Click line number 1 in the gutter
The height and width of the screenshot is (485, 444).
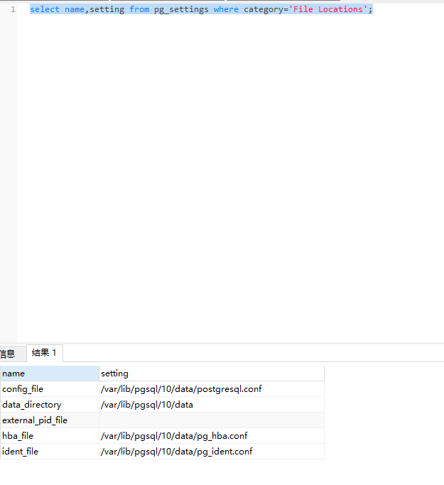point(13,10)
